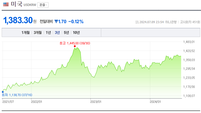Click the 최고 1,445.00 (09/30) label
Screen dimensions: 201x113
coord(75,43)
